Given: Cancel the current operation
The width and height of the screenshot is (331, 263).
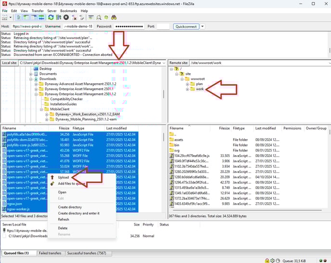Looking at the screenshot, I should [66, 17].
